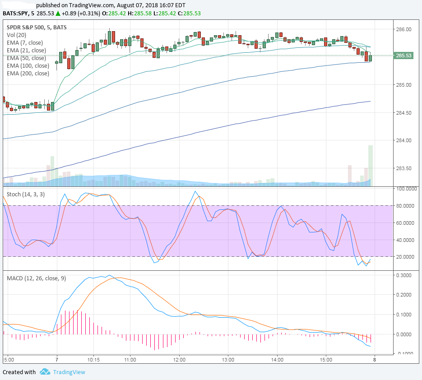Screen dimensions: 422x380
Task: Select the EMA (7, close) legend entry
Action: click(25, 43)
